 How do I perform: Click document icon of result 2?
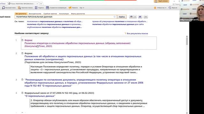click(22, 53)
